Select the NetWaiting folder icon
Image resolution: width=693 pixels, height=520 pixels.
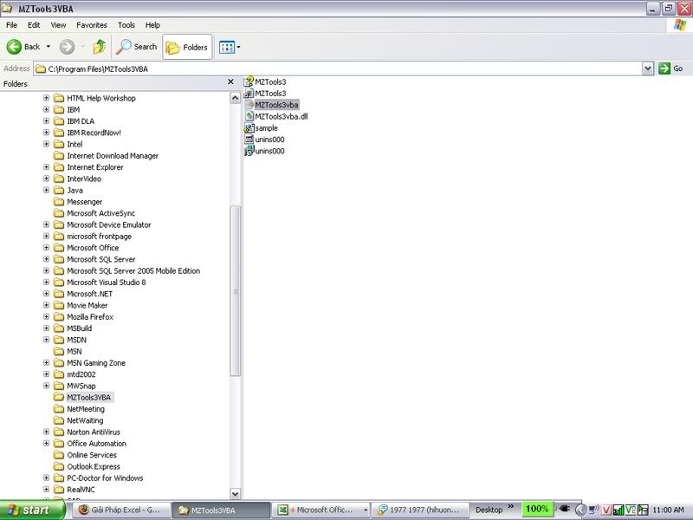click(59, 420)
